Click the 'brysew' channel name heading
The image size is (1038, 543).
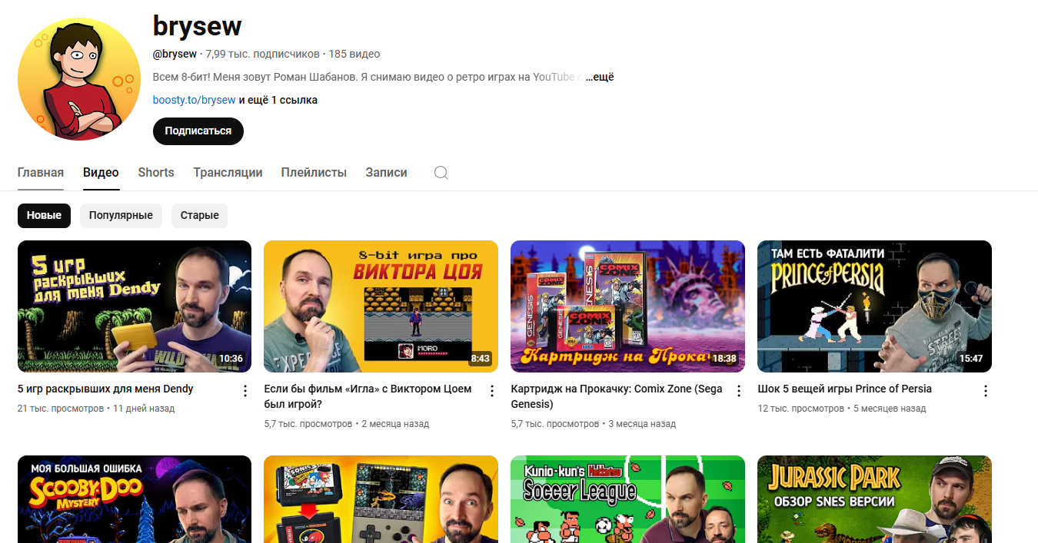(198, 26)
